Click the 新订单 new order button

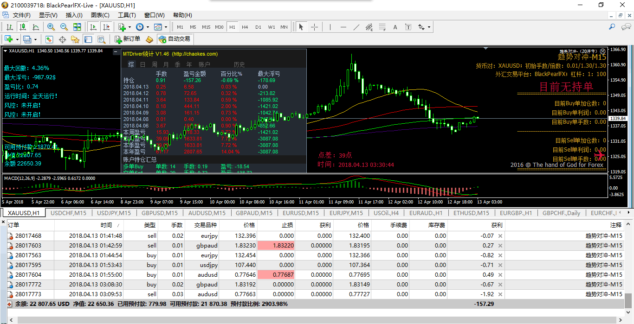tap(127, 39)
